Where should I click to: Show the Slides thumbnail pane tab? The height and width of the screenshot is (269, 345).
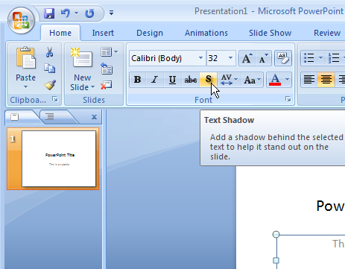point(15,117)
